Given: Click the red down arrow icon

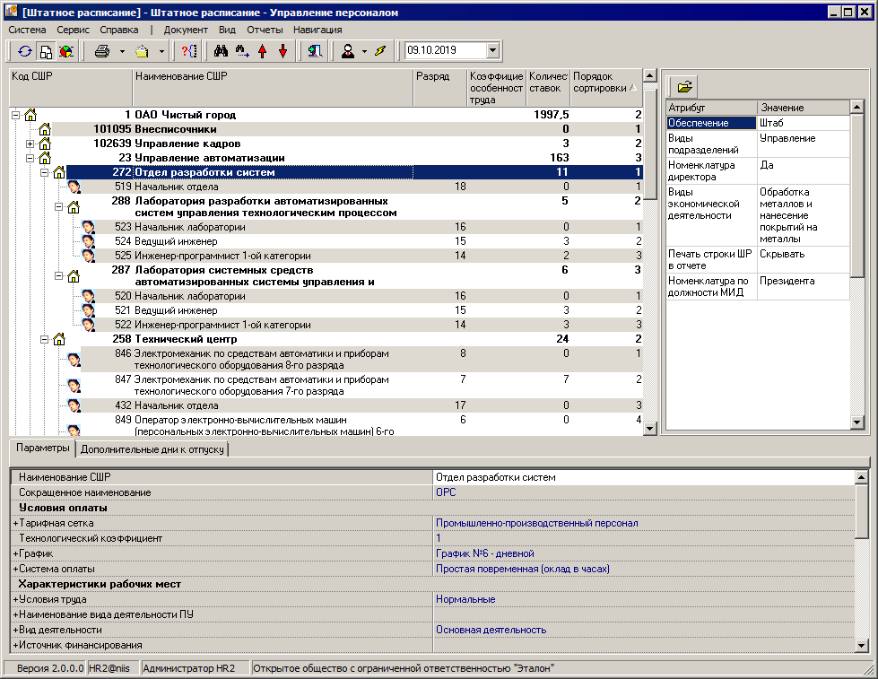Looking at the screenshot, I should (x=283, y=51).
